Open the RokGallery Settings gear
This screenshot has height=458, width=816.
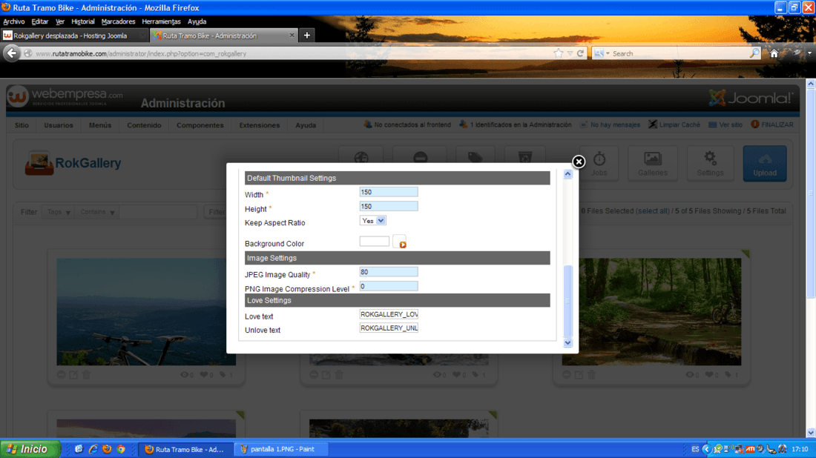[x=710, y=164]
